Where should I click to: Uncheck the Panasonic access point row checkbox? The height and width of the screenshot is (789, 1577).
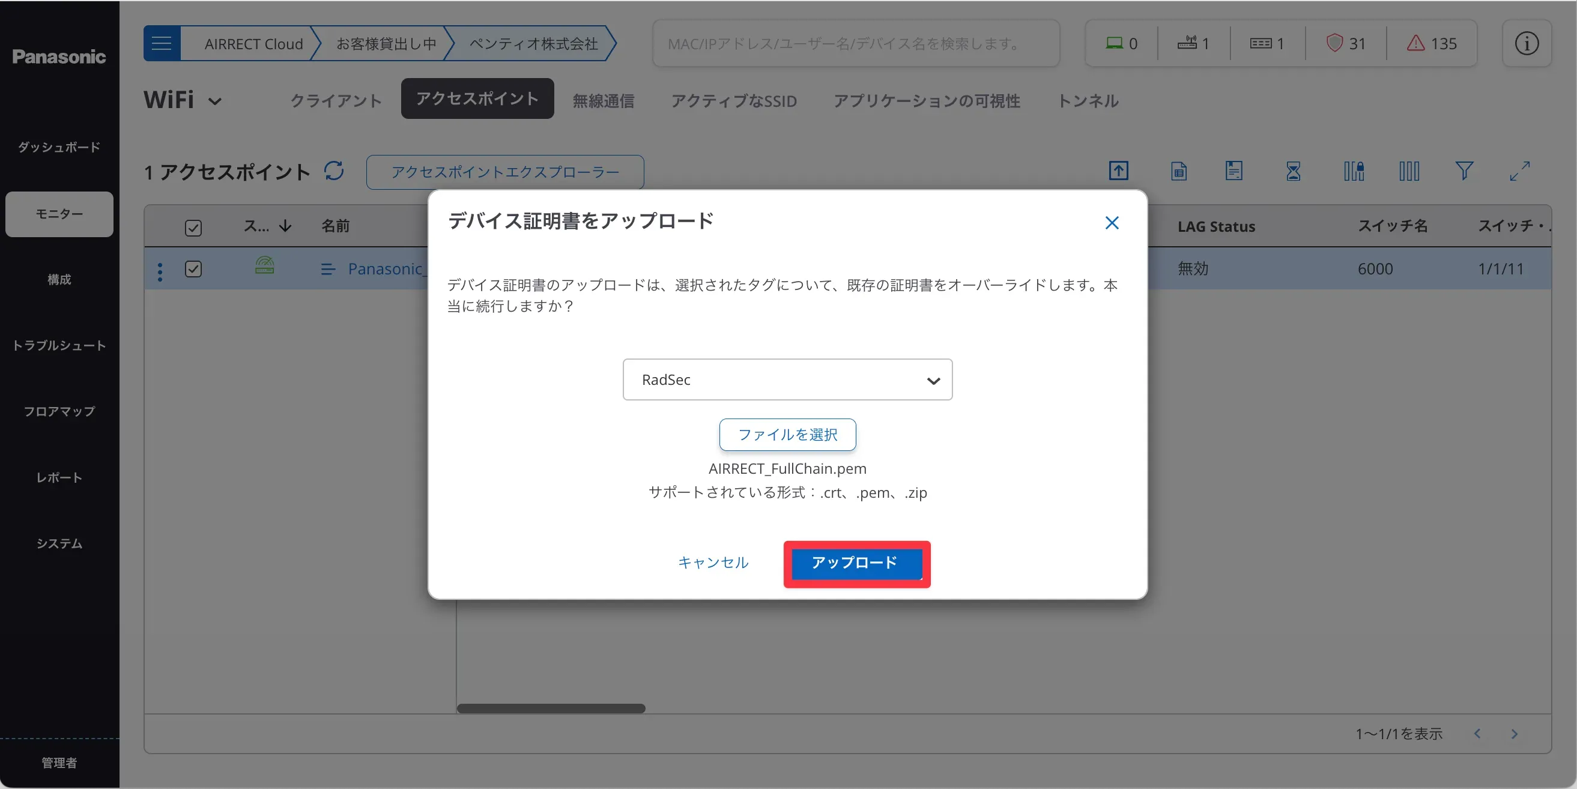193,269
